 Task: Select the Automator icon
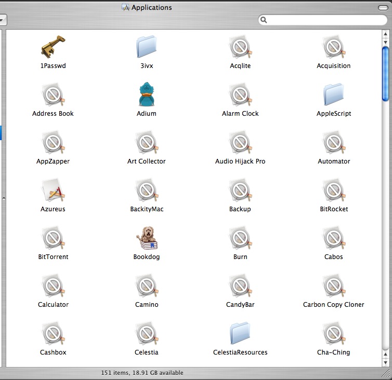tap(334, 142)
